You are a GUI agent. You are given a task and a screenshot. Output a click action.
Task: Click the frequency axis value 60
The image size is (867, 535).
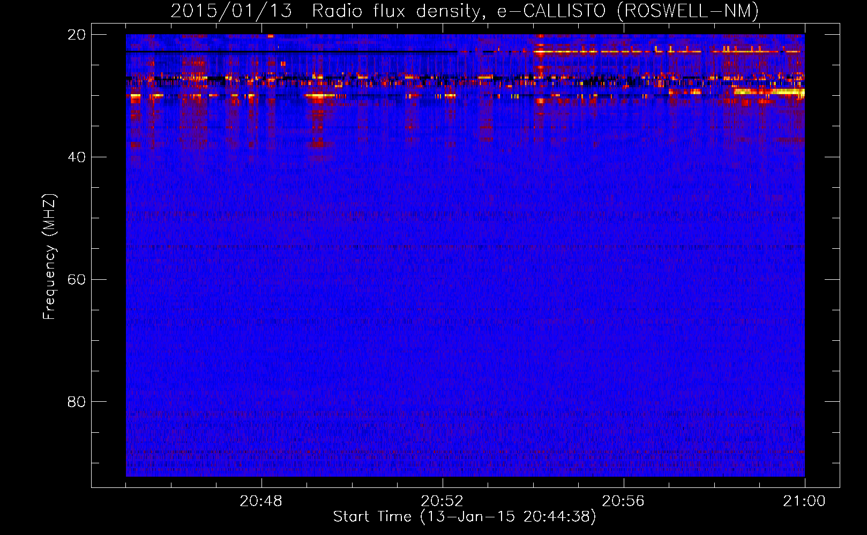pos(77,280)
